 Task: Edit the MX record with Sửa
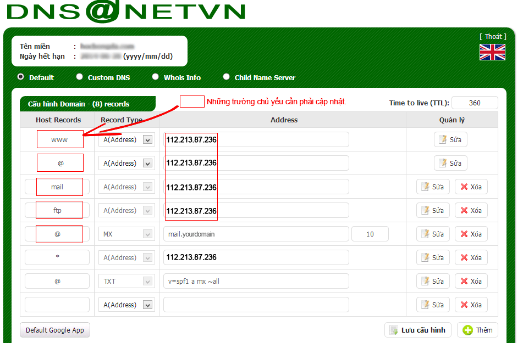433,234
